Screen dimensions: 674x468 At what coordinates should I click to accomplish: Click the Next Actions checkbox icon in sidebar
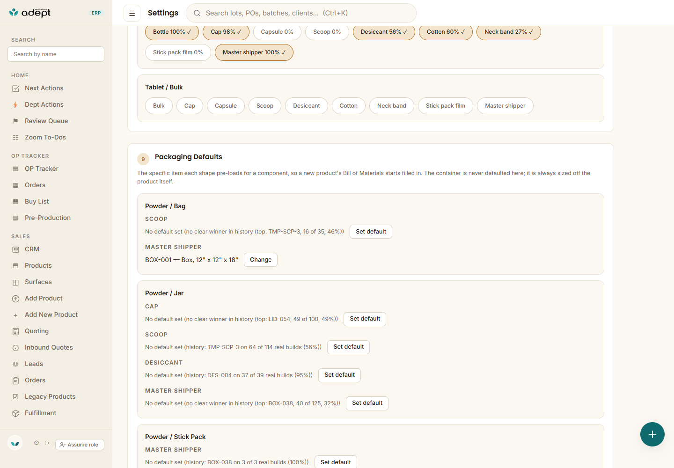[15, 88]
